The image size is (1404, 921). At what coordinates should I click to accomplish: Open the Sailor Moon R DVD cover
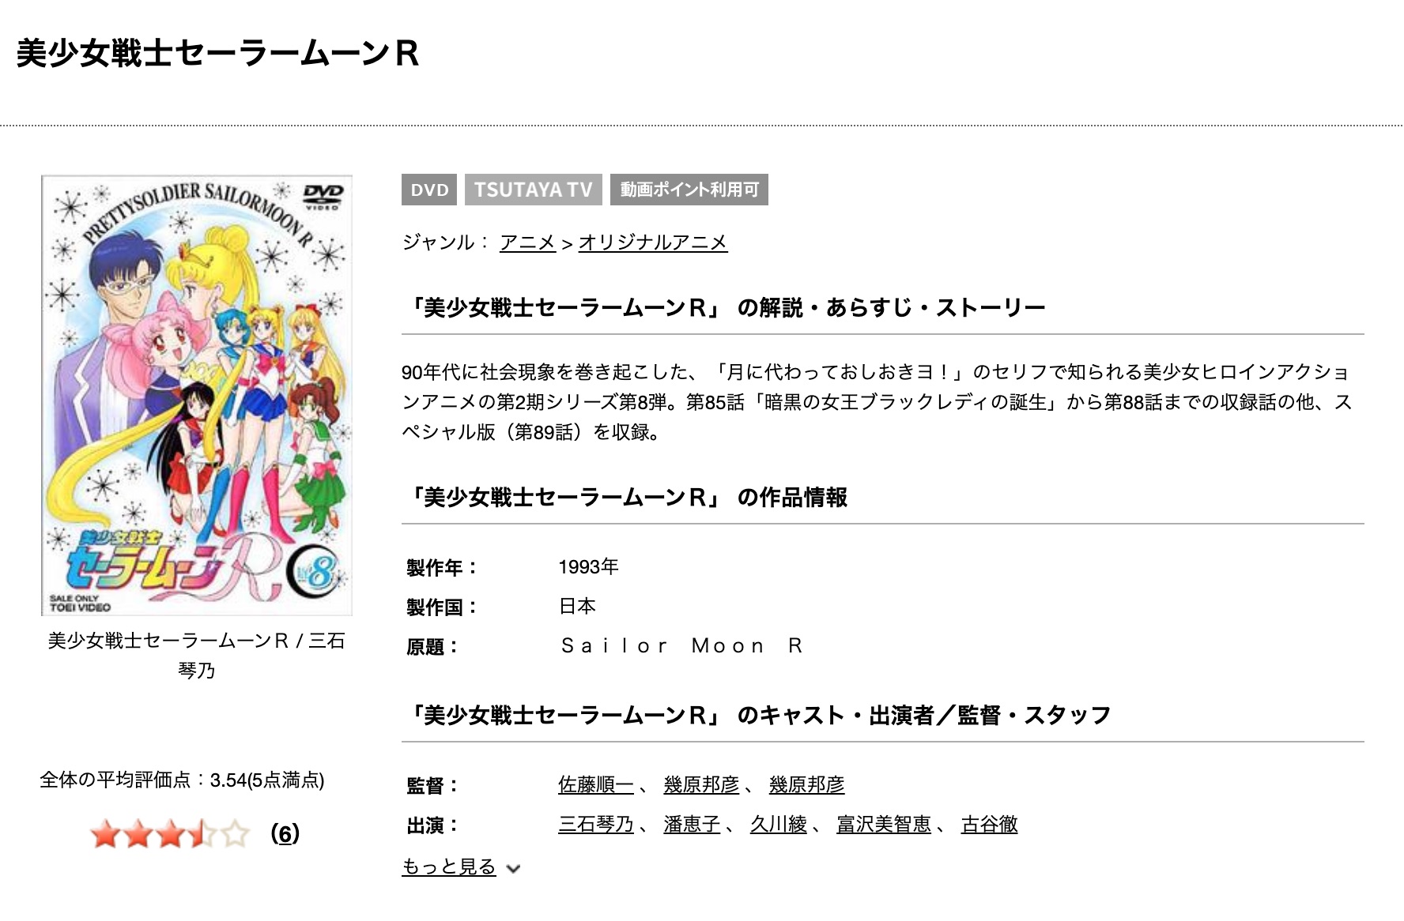point(197,395)
